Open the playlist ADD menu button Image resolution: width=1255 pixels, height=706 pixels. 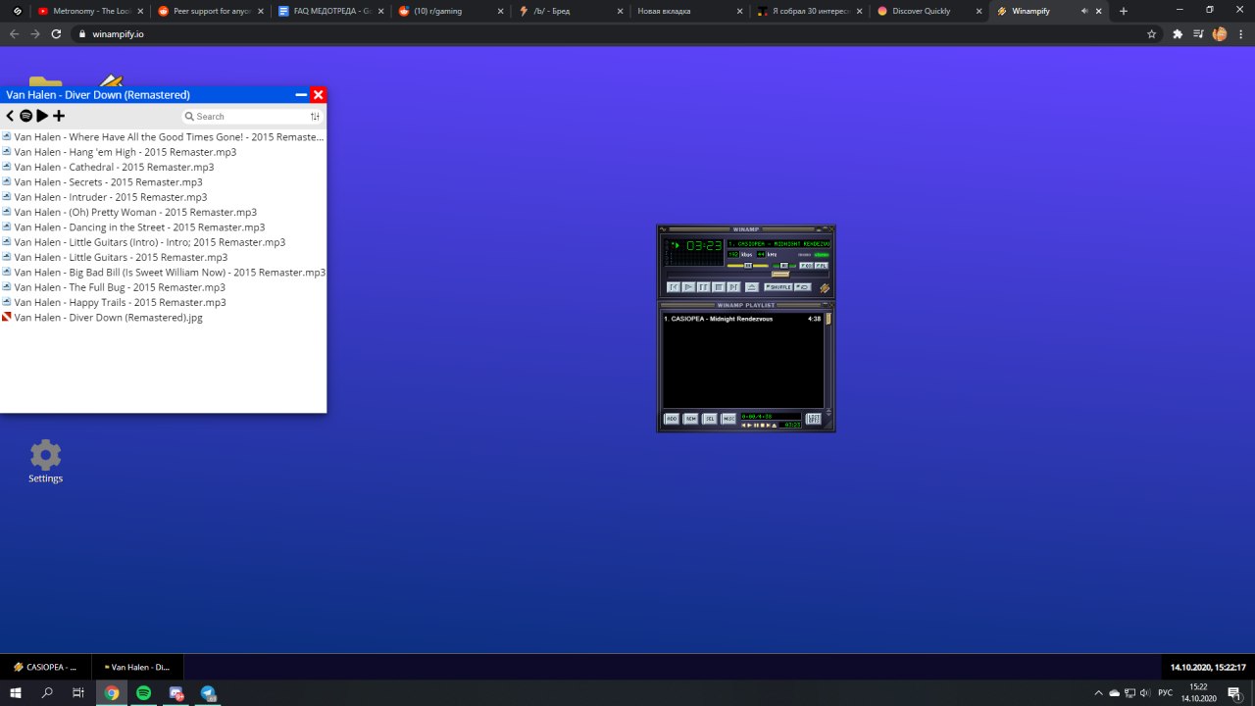(672, 419)
